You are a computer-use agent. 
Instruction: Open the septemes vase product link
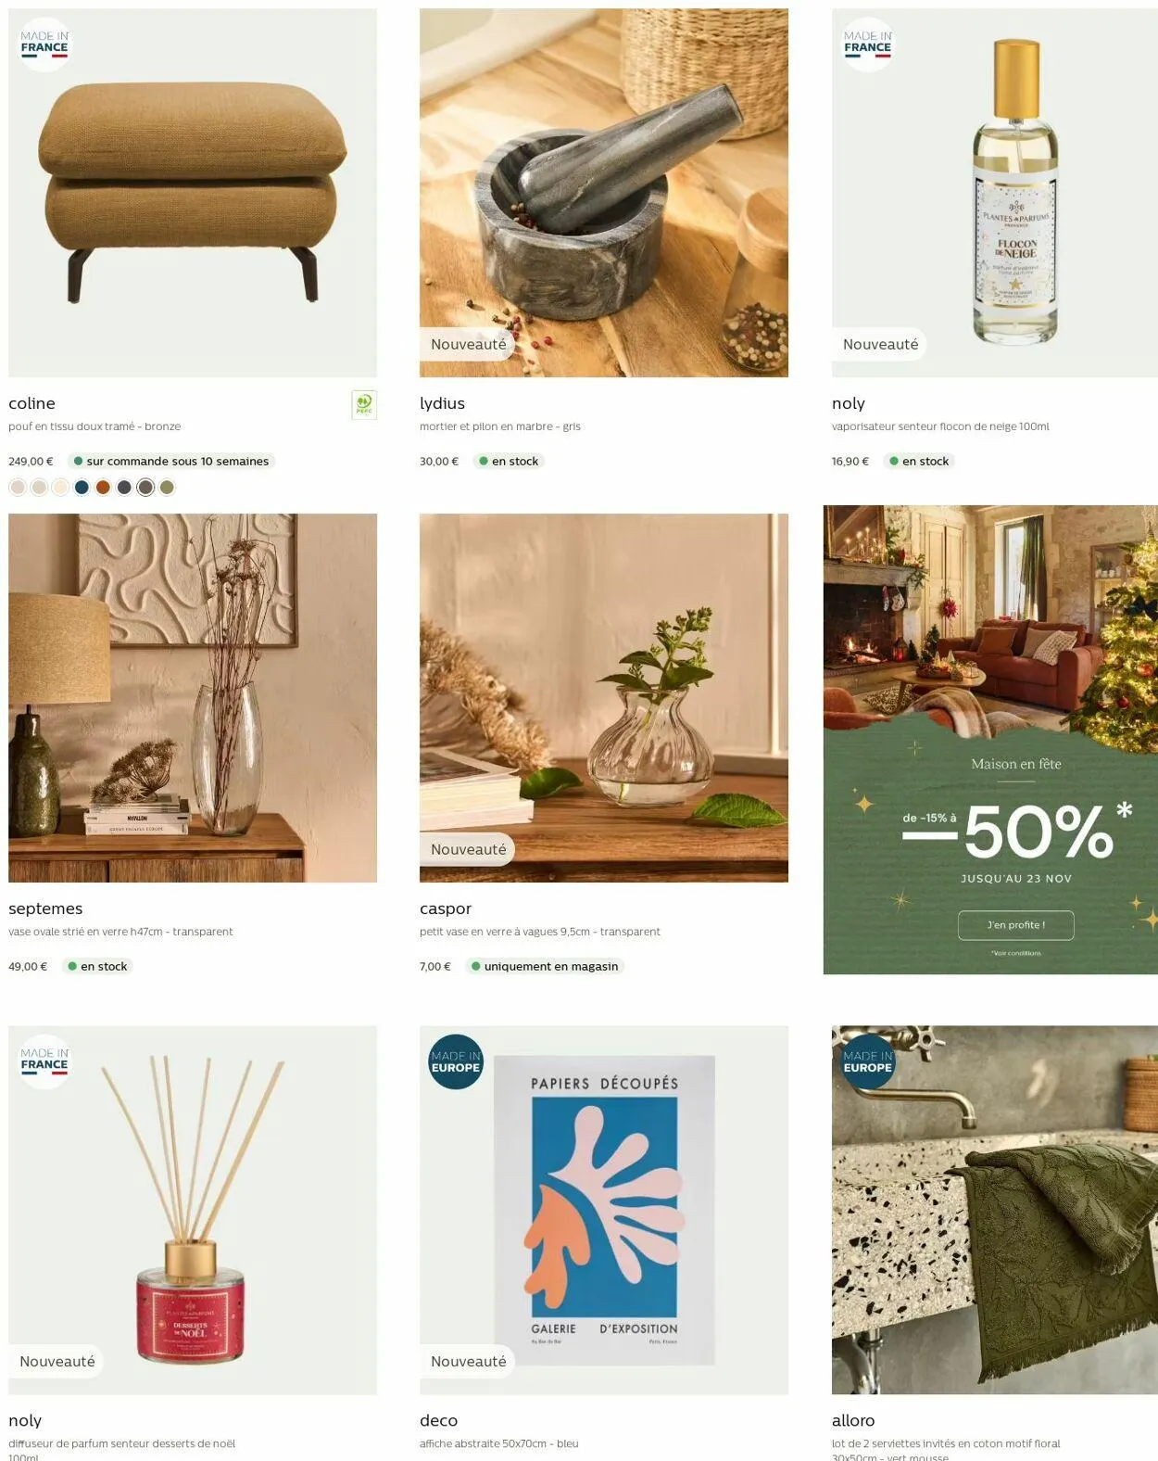(x=45, y=908)
